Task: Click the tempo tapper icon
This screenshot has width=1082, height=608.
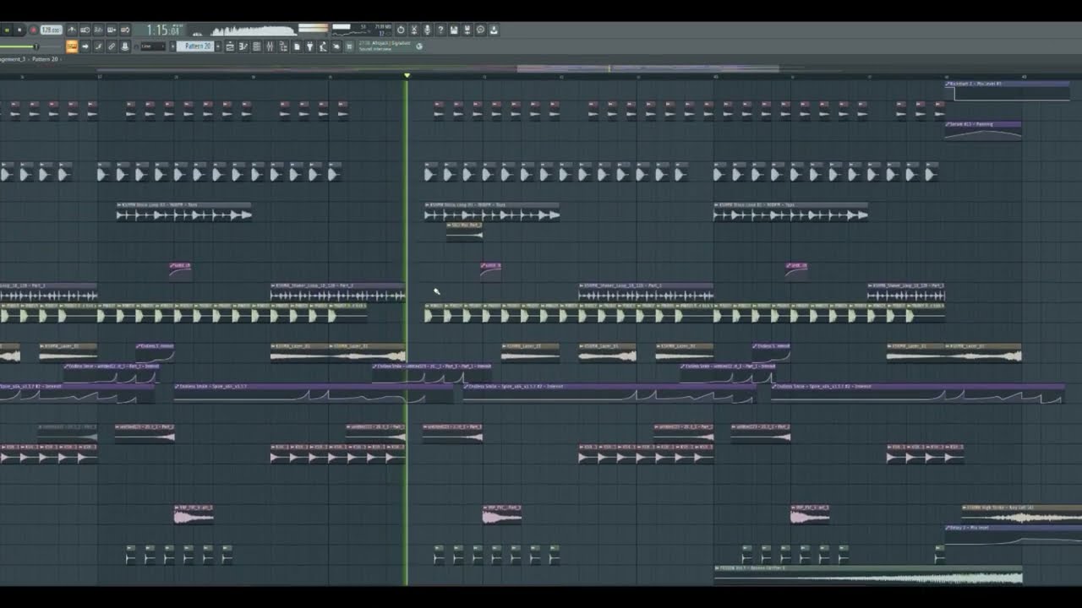Action: (323, 46)
